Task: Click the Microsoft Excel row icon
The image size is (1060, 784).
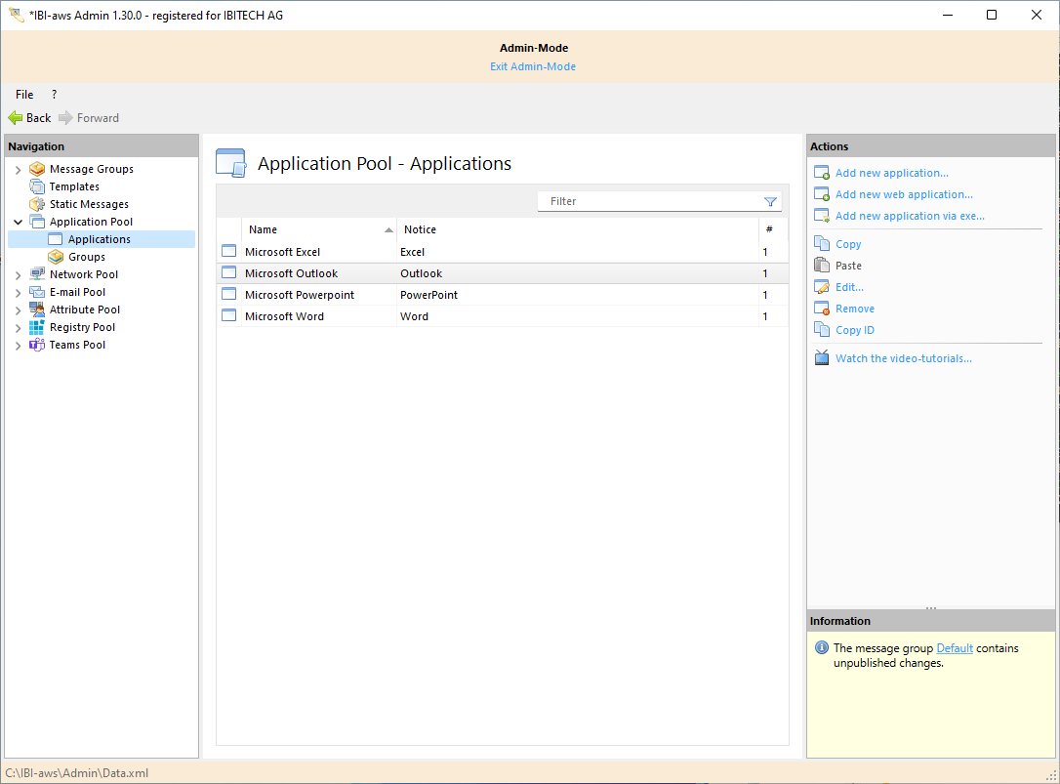Action: (x=229, y=252)
